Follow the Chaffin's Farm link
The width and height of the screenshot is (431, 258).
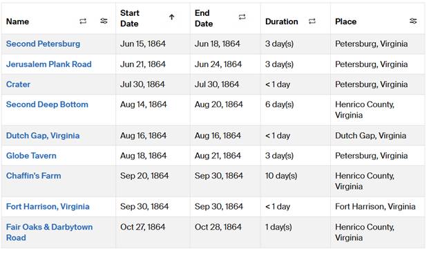pyautogui.click(x=34, y=176)
